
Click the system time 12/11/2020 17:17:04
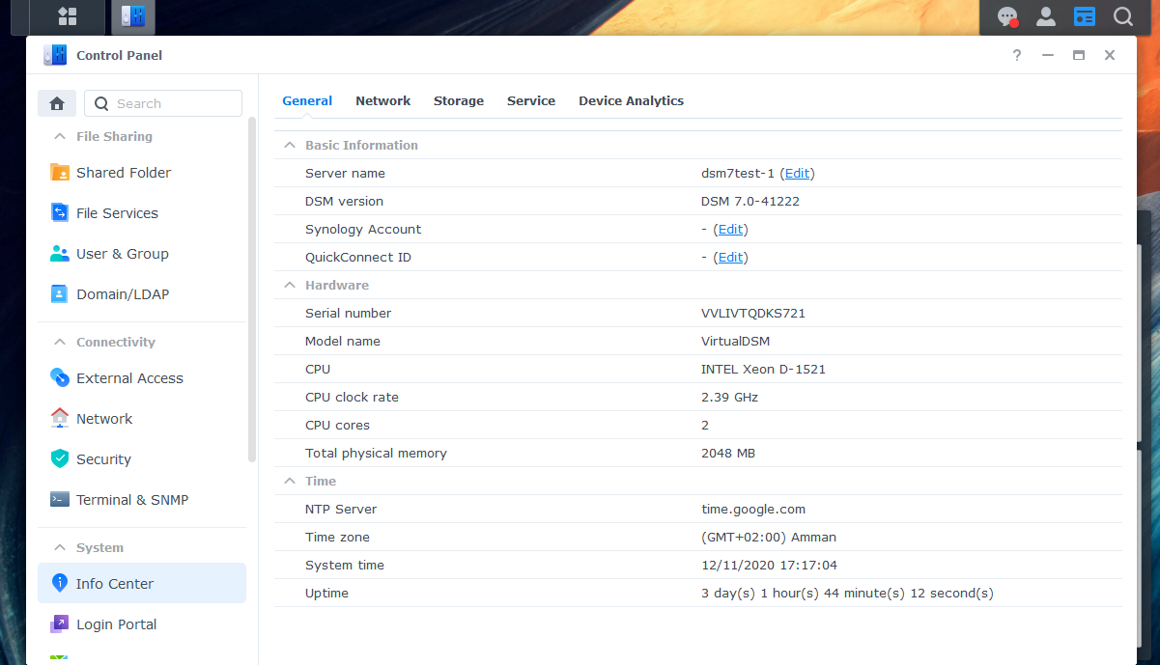(769, 565)
